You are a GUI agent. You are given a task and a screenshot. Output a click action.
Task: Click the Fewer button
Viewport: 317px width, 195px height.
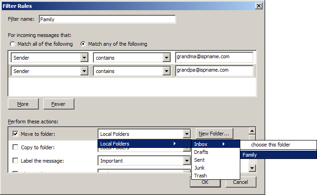click(x=59, y=104)
